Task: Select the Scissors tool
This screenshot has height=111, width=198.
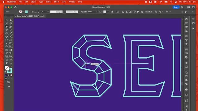Action: (x=11, y=37)
